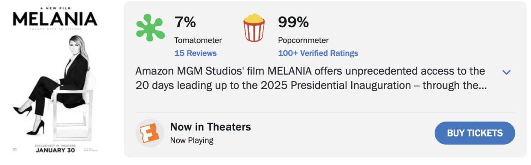Click the Now Playing status text
531x165 pixels.
click(192, 141)
